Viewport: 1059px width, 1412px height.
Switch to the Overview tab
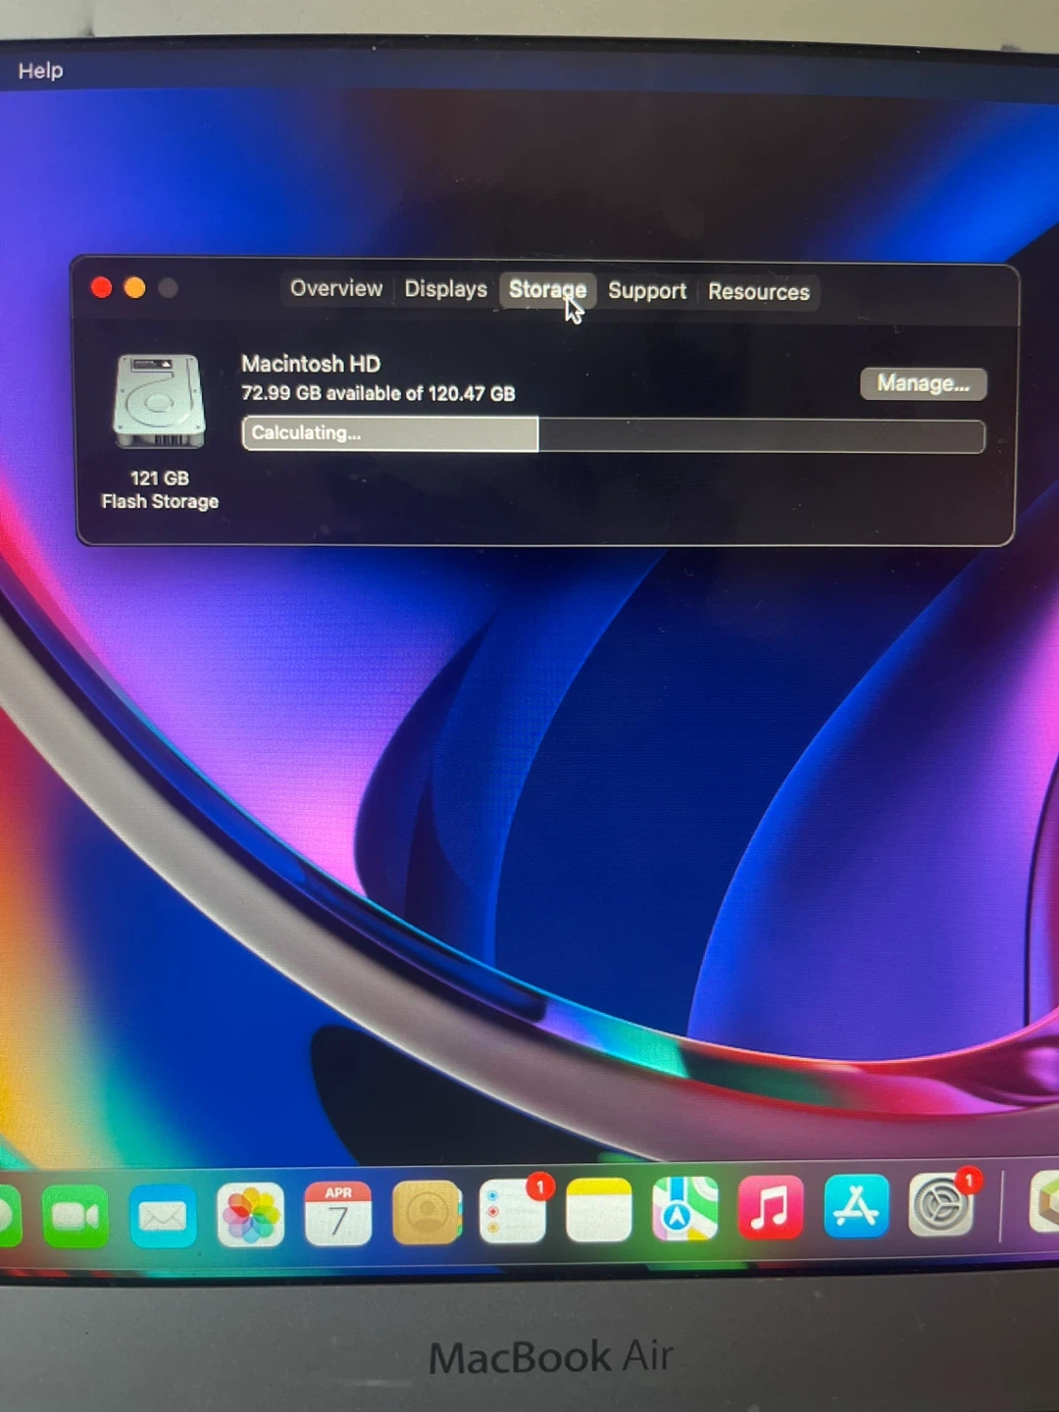click(x=336, y=288)
